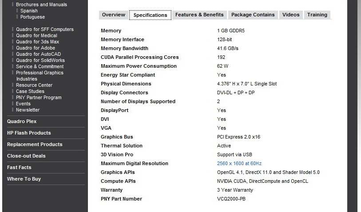This screenshot has height=212, width=361.
Task: Open Quadro for SFF Computers link
Action: (45, 29)
